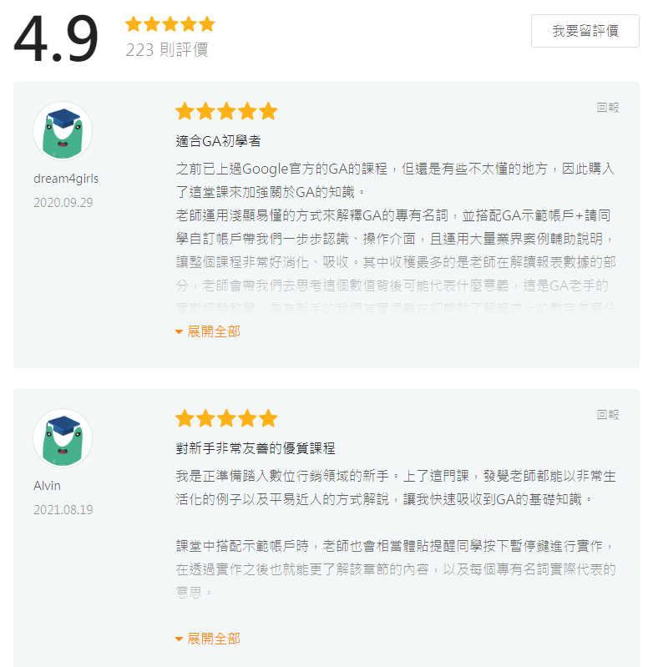Click the review title 適合GA初學者
This screenshot has height=667, width=648.
point(218,141)
